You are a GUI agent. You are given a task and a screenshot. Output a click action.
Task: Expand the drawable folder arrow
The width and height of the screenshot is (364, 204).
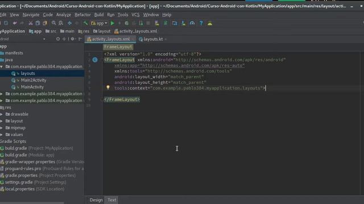point(2,114)
